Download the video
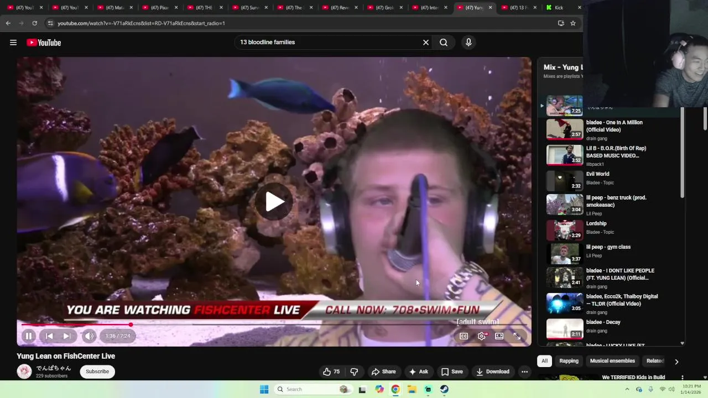 click(493, 371)
